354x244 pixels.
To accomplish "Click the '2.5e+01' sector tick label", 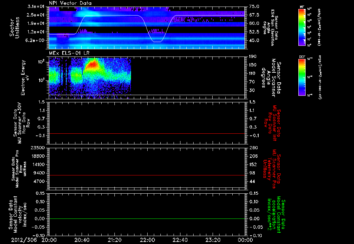I will point(36,15).
